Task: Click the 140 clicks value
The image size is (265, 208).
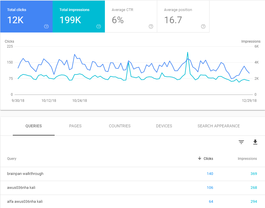Action: tap(210, 174)
